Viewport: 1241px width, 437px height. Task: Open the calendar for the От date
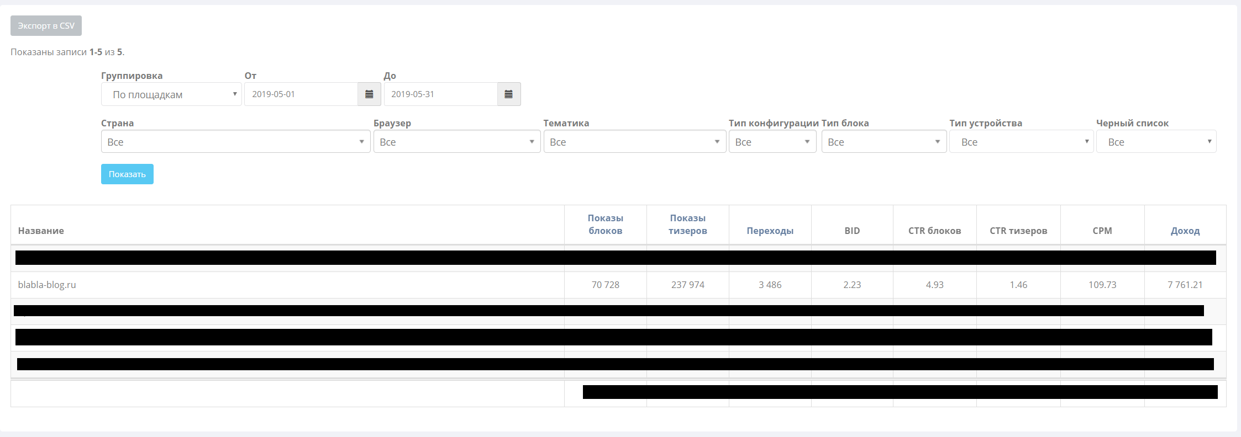pyautogui.click(x=369, y=94)
